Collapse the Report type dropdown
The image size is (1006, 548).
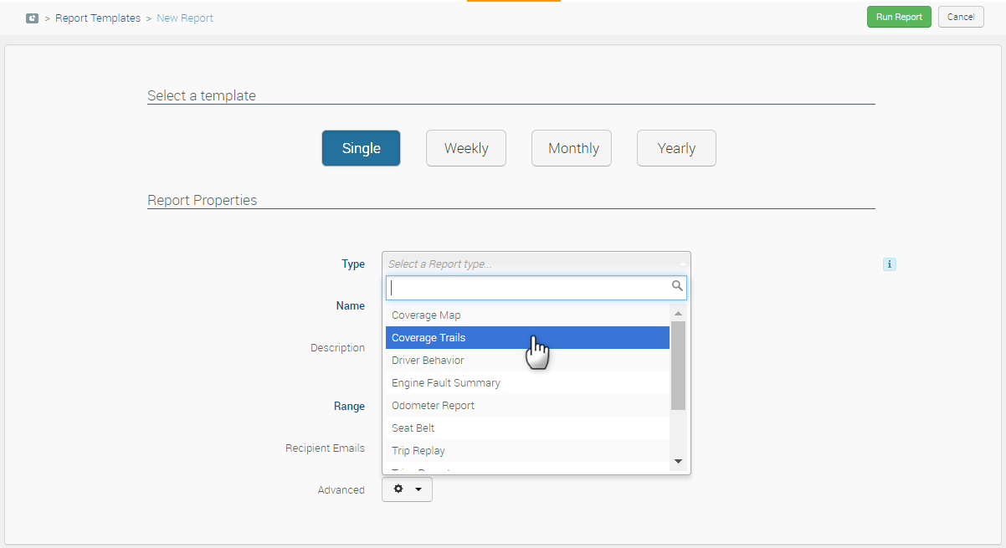(536, 264)
